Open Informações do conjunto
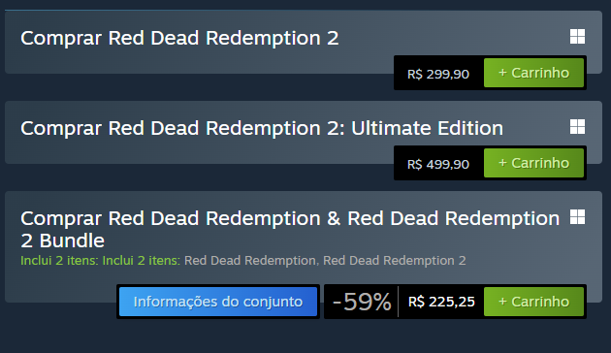This screenshot has height=353, width=611. pyautogui.click(x=218, y=302)
